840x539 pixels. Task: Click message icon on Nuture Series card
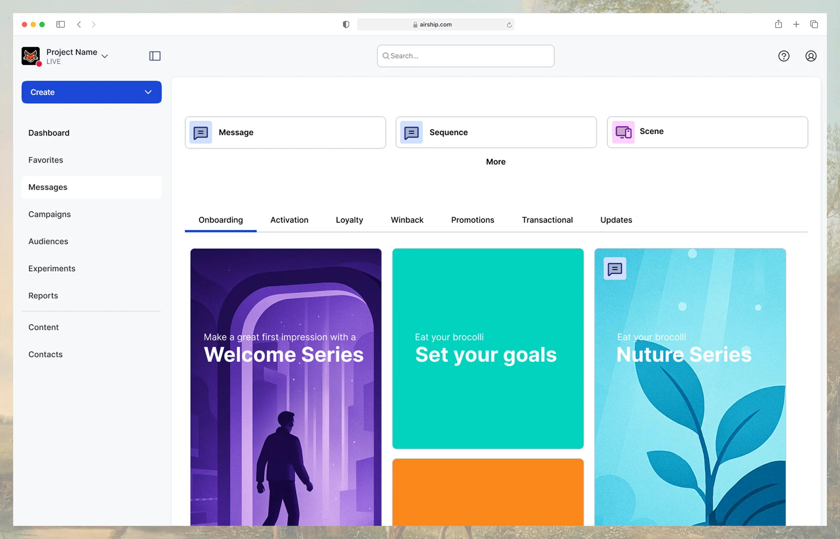[615, 269]
